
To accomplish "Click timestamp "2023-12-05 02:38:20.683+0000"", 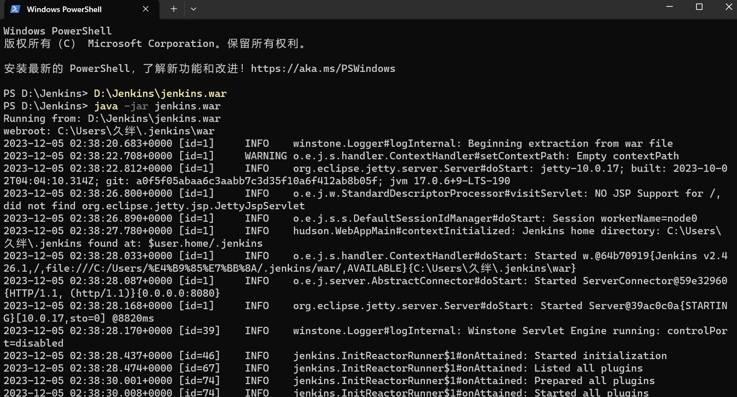I will point(88,144).
